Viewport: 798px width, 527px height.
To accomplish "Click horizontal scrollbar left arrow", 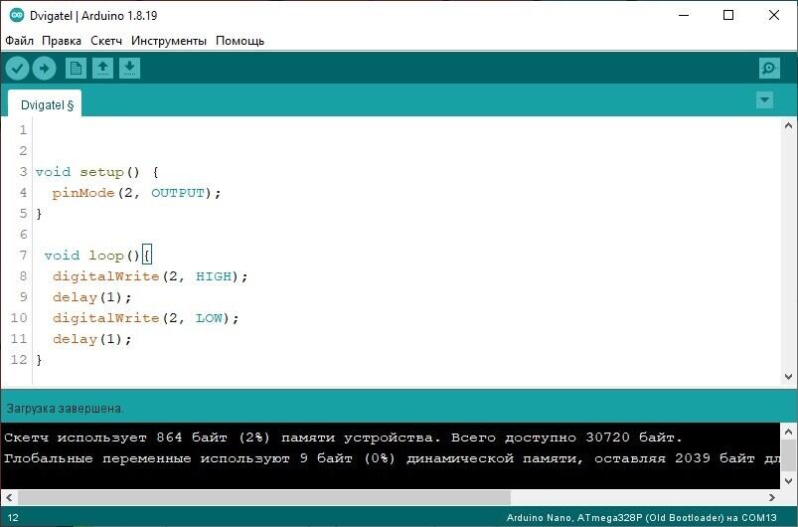I will click(9, 497).
